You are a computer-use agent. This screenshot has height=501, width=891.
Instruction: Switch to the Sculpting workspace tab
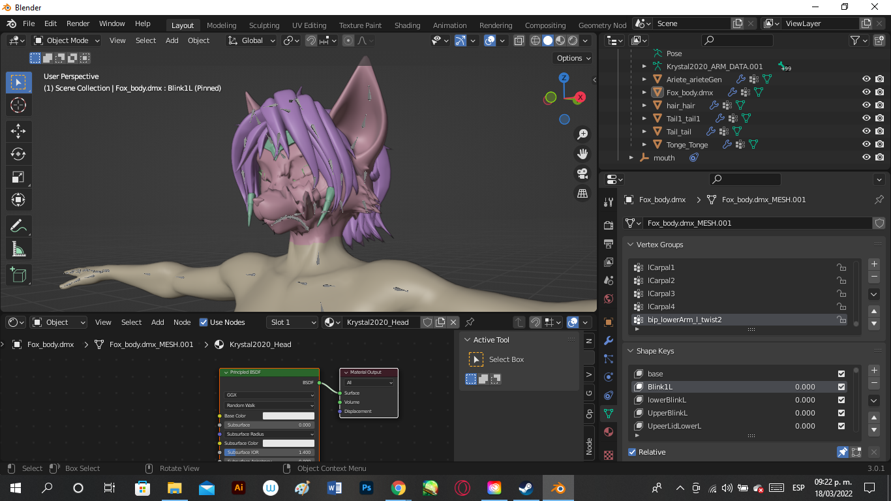point(264,25)
